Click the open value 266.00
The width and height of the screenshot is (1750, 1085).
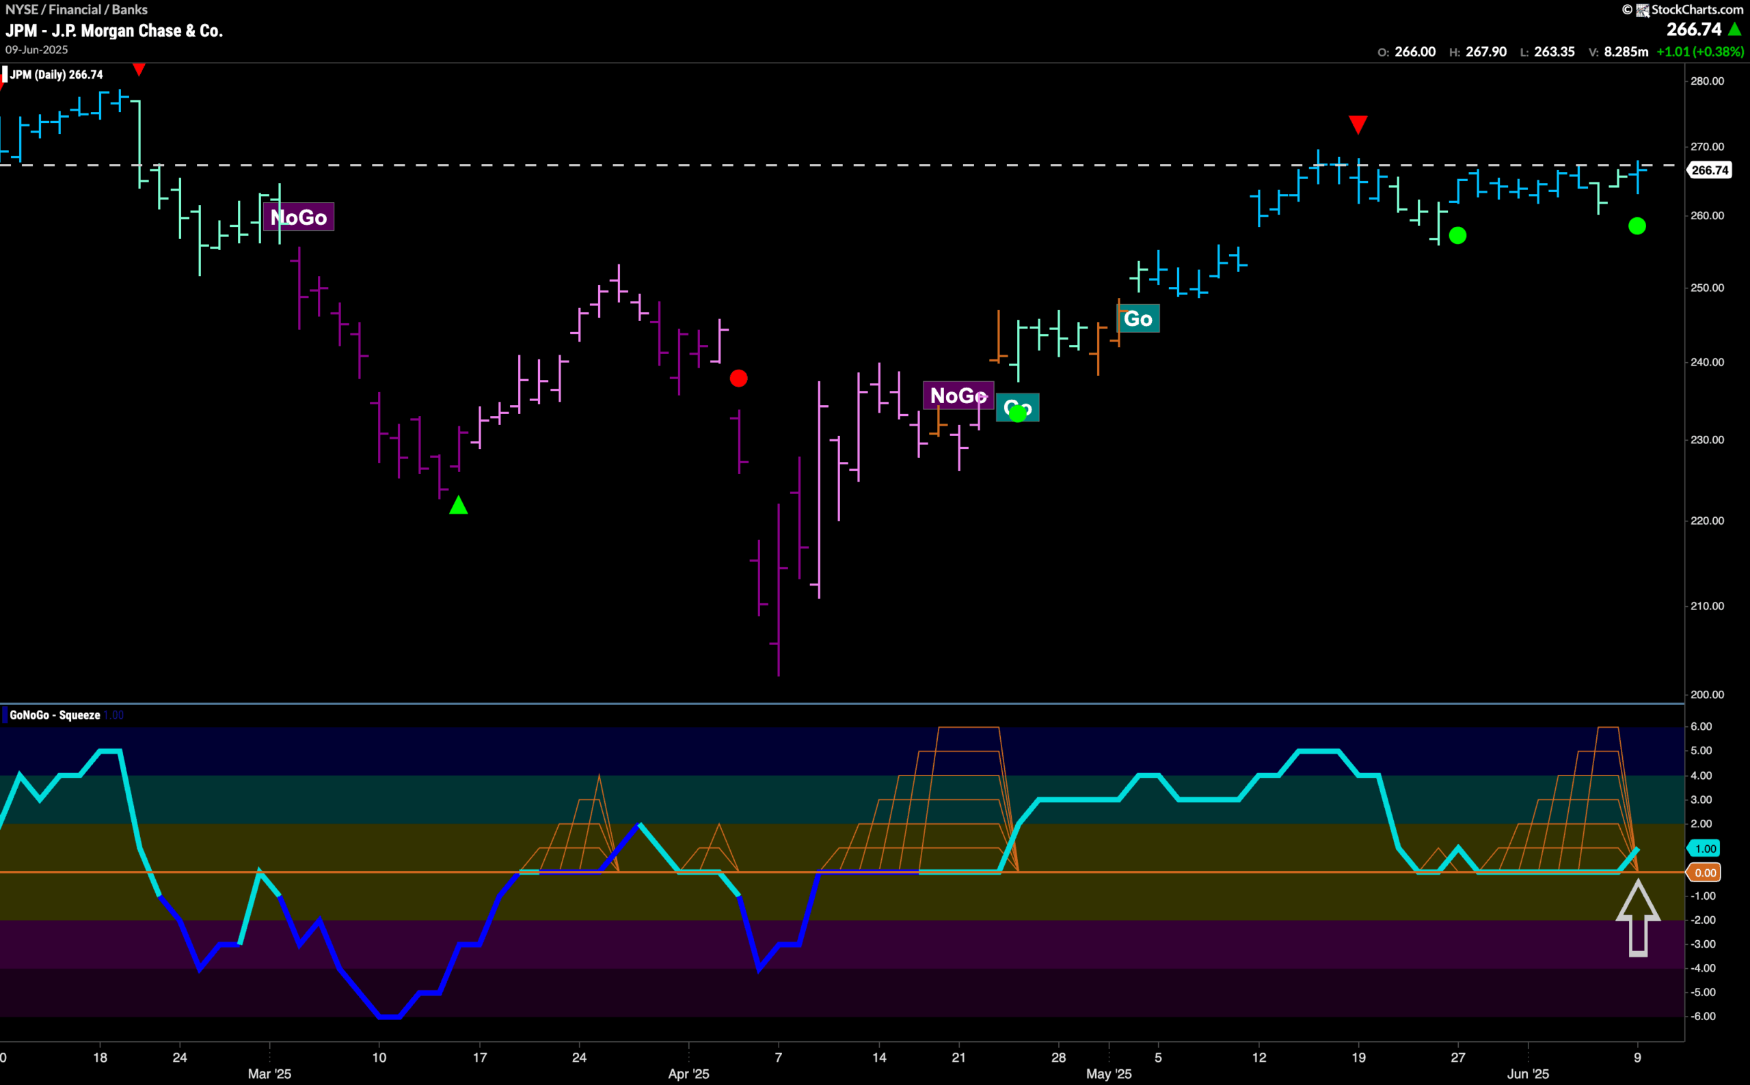coord(1415,52)
